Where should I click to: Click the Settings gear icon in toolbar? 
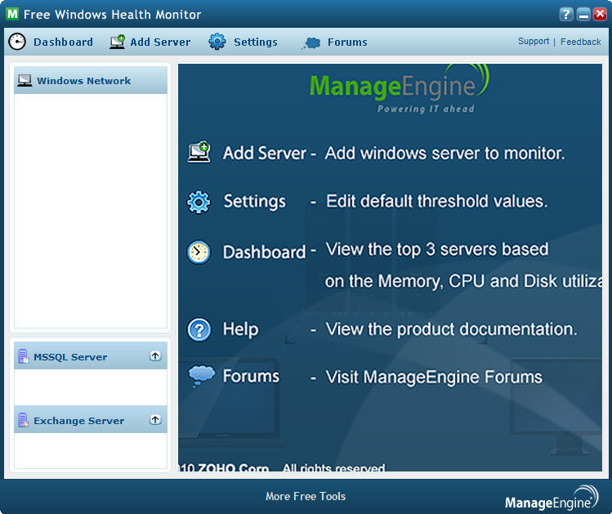click(x=217, y=42)
